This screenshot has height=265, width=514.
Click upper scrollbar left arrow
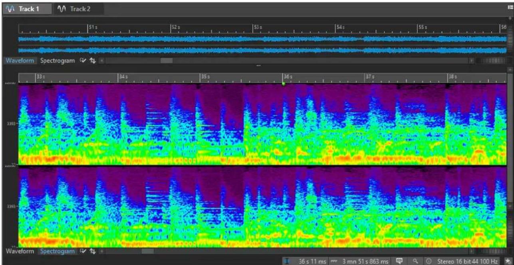(x=101, y=61)
